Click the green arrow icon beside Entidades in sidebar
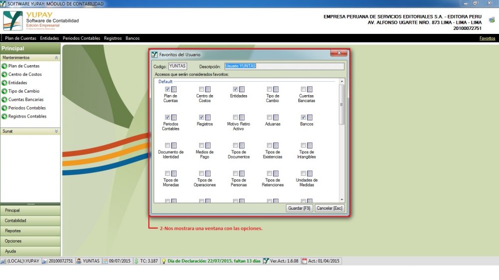The image size is (499, 280). coord(4,83)
